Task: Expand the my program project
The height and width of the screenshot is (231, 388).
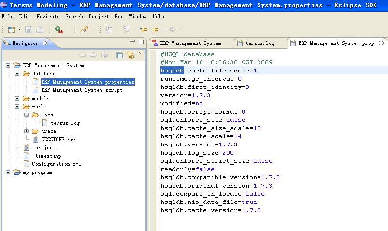Action: click(8, 173)
